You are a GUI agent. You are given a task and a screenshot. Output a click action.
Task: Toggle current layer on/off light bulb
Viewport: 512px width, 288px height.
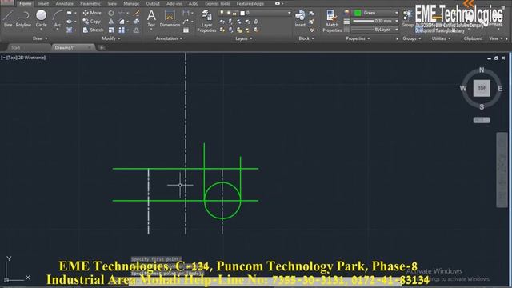click(222, 13)
